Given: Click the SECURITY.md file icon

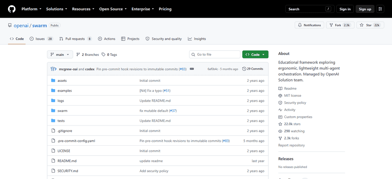Looking at the screenshot, I should tap(53, 171).
